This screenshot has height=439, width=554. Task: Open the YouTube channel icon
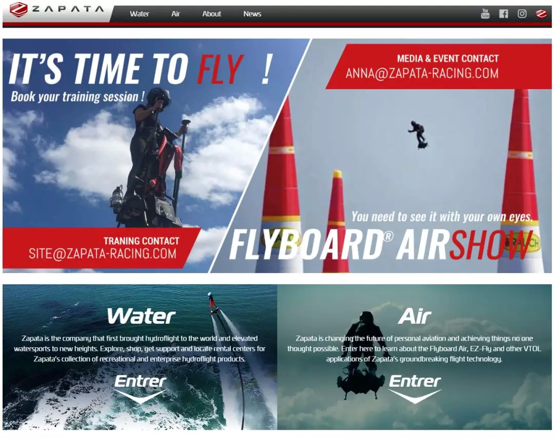(485, 14)
